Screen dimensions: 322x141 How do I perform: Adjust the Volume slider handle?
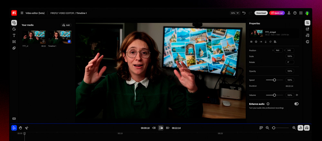coord(274,95)
